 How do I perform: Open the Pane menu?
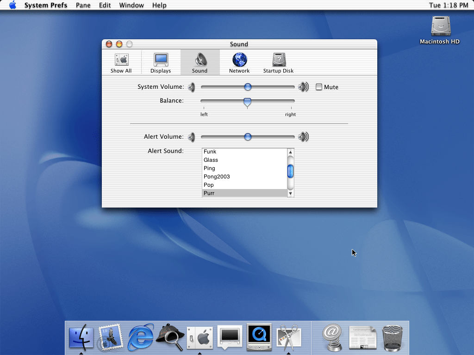(x=83, y=5)
